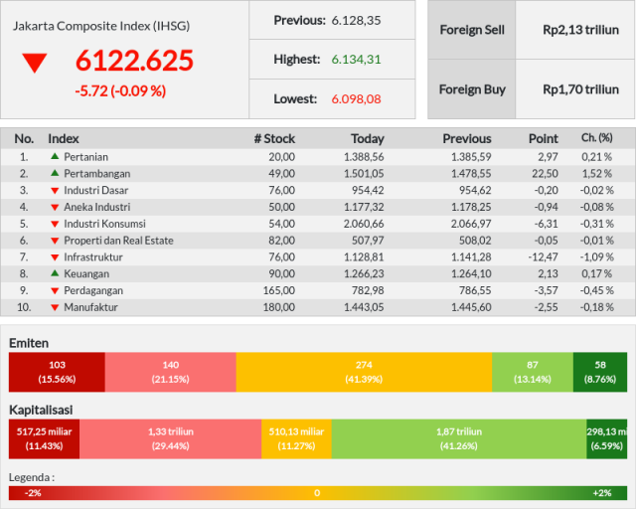The height and width of the screenshot is (509, 636).
Task: Click the Index column header
Action: pyautogui.click(x=64, y=139)
